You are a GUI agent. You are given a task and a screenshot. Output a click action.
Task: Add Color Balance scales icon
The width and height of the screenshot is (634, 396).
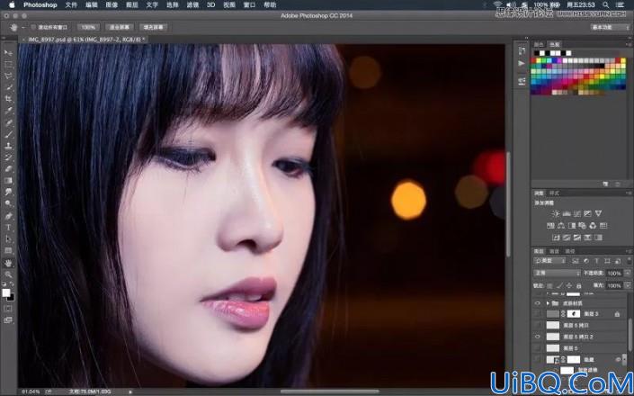tap(561, 225)
